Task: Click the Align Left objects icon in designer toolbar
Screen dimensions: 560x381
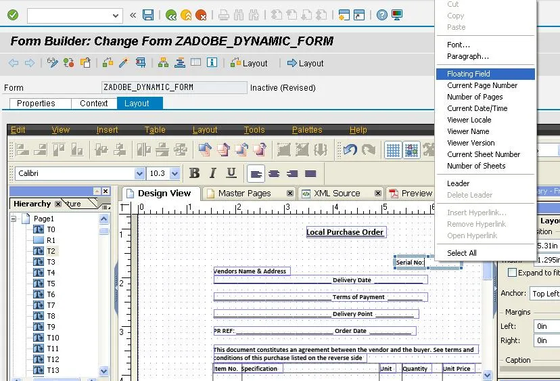Action: coord(22,150)
